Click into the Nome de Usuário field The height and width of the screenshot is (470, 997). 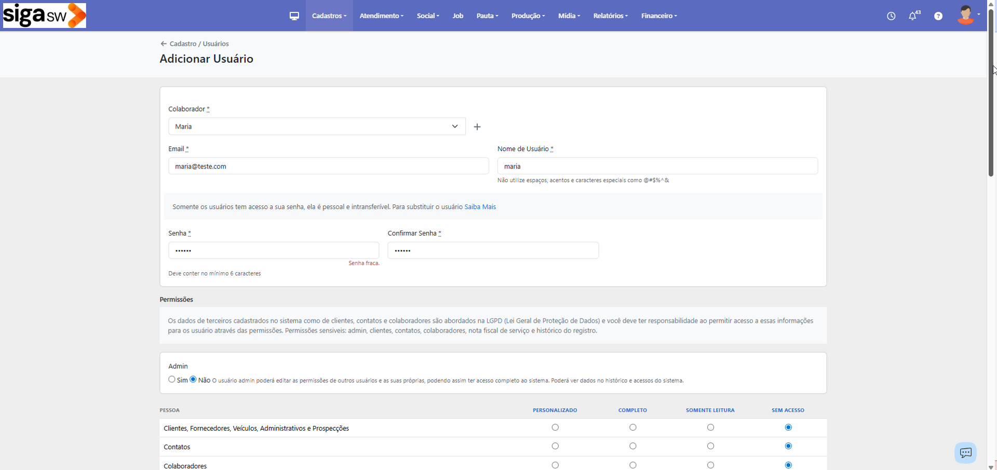pos(657,166)
